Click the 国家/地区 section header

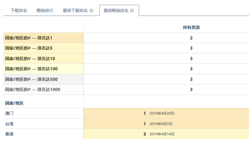14,103
